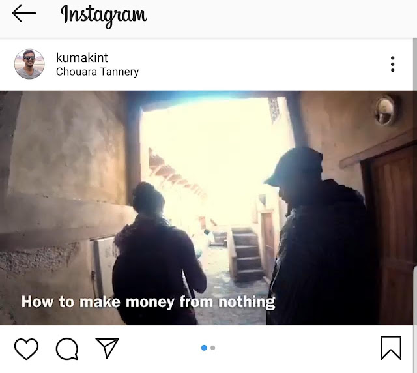The height and width of the screenshot is (373, 417).
Task: Click the wooden door in video
Action: click(392, 234)
